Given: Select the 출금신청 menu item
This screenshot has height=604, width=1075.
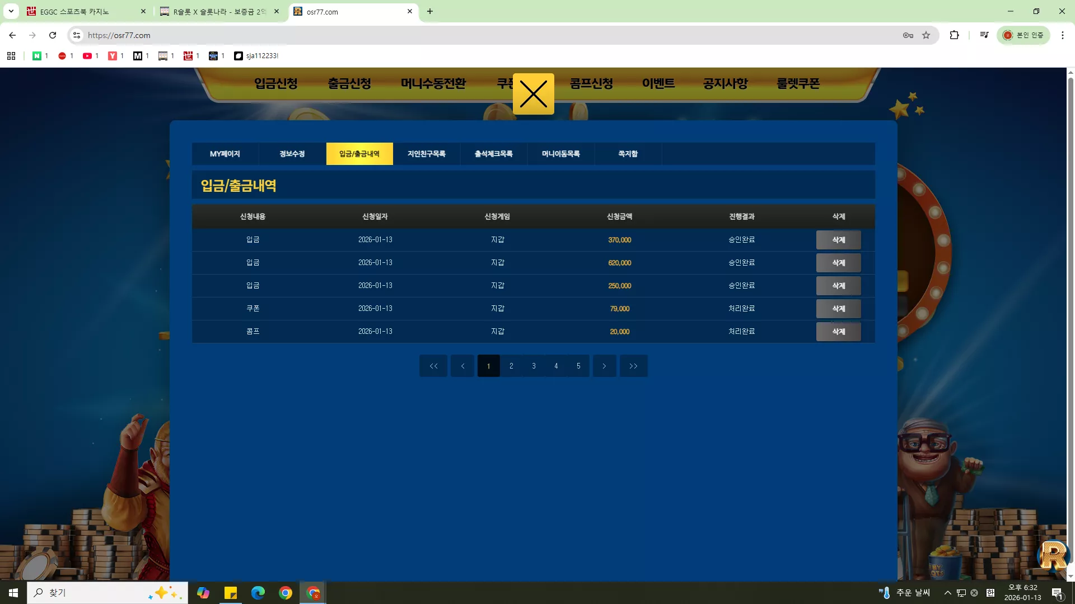Looking at the screenshot, I should point(349,83).
